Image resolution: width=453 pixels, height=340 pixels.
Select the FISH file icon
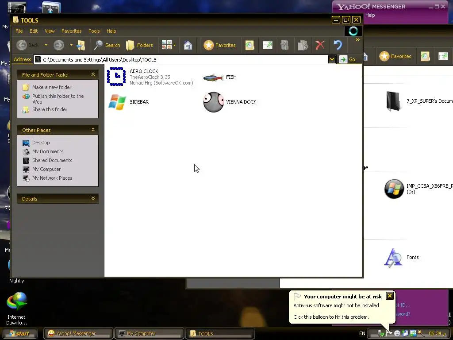[x=214, y=77]
